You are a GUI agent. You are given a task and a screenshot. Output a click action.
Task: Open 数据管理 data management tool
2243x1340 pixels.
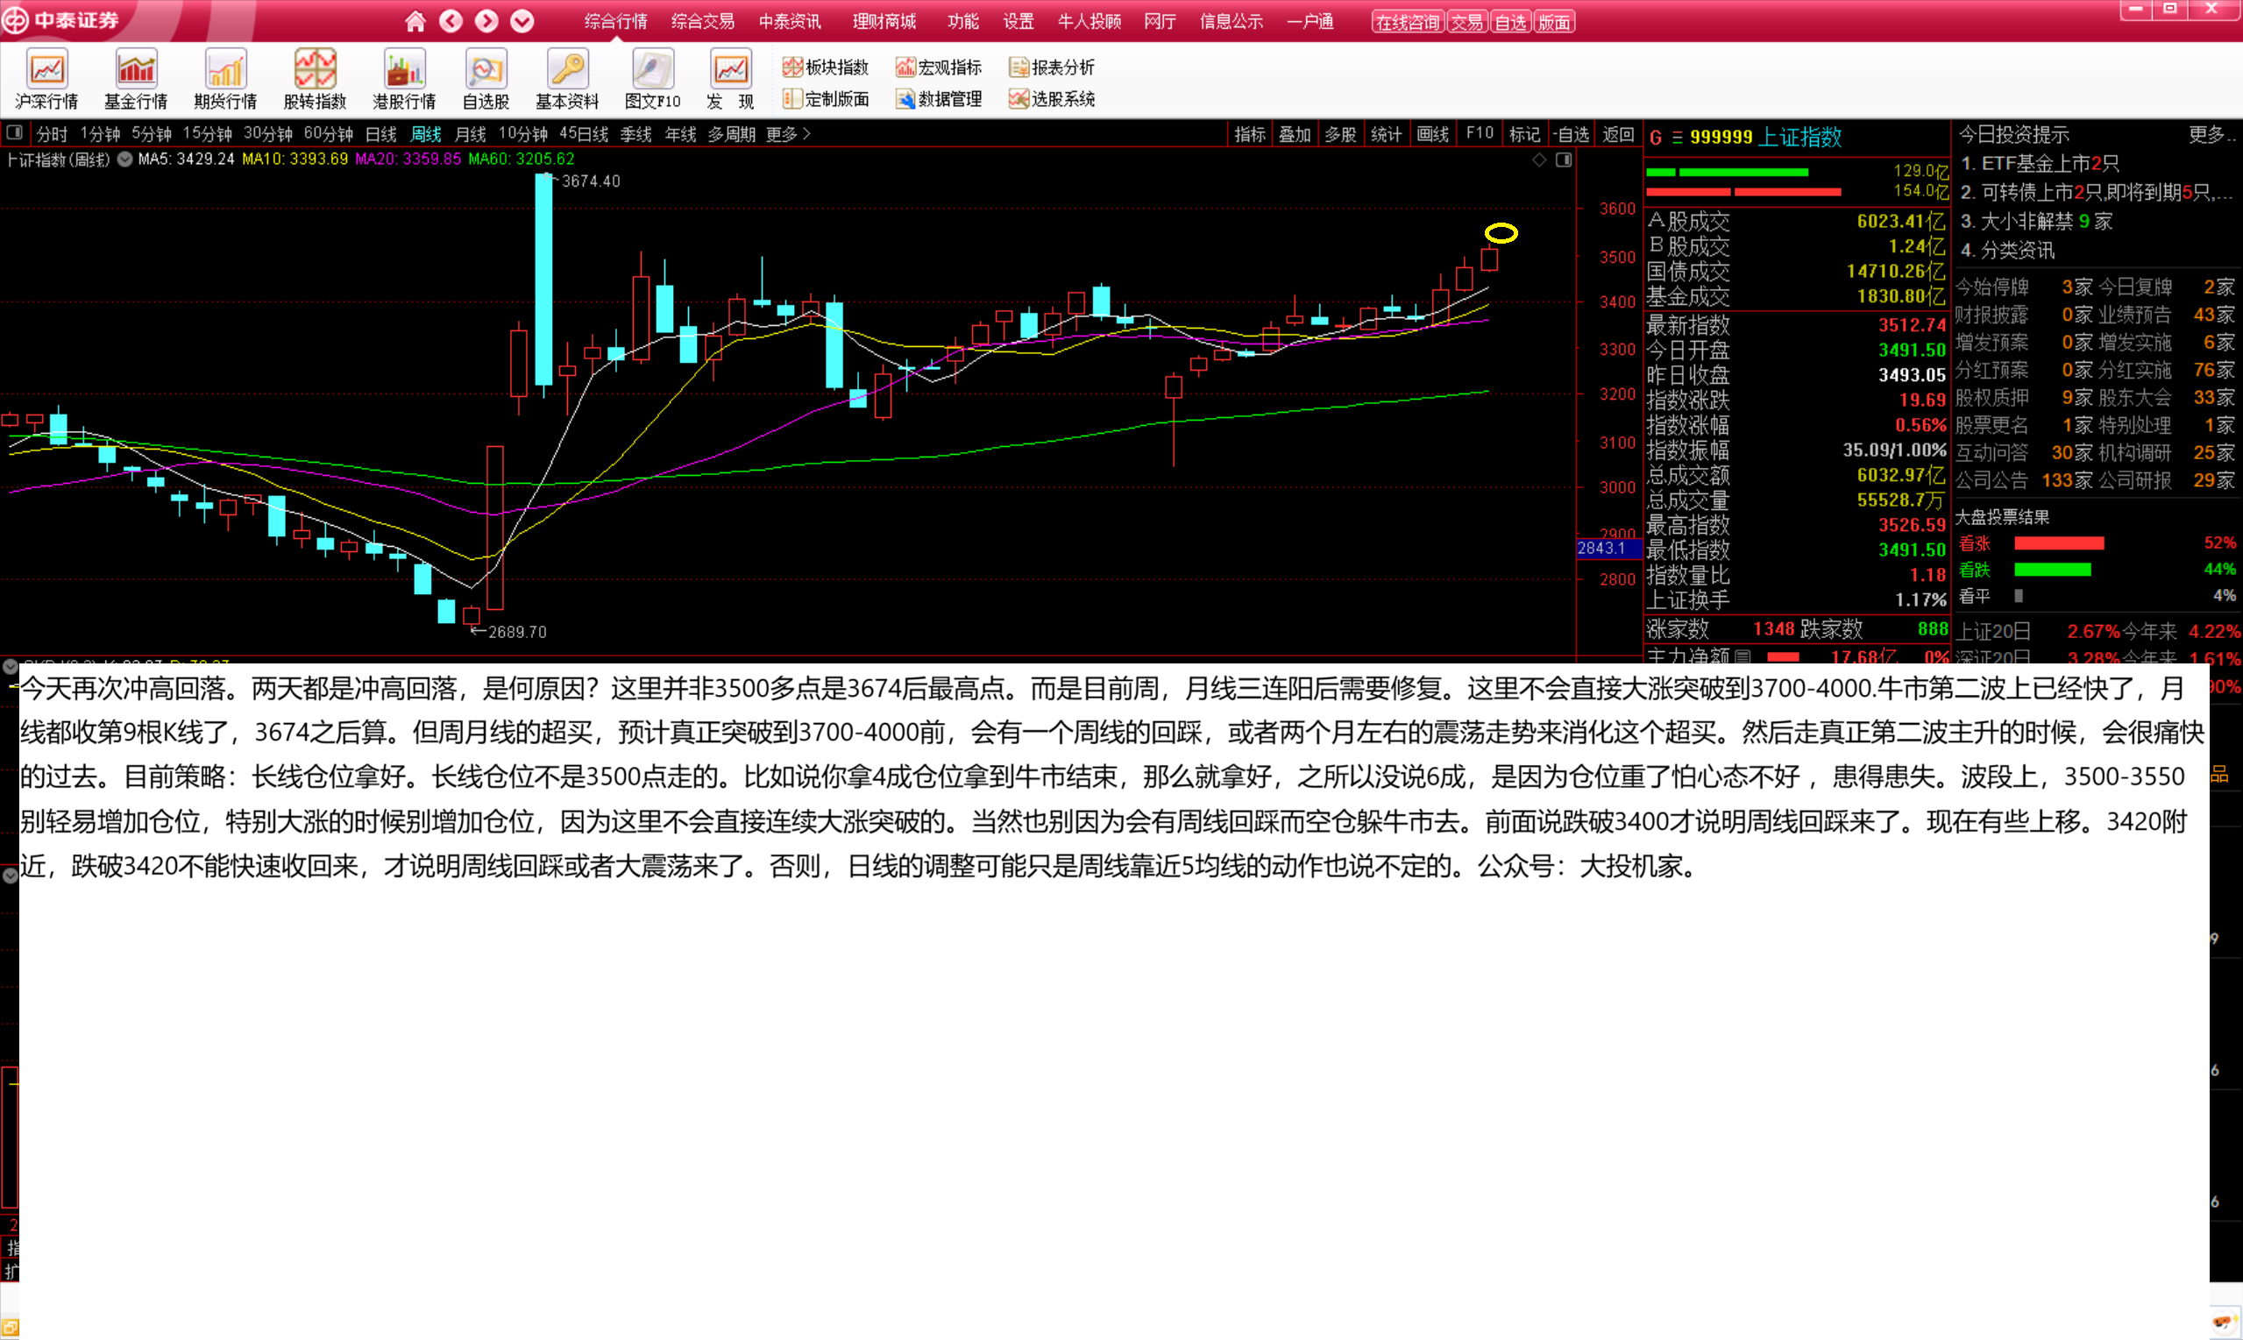pos(938,98)
